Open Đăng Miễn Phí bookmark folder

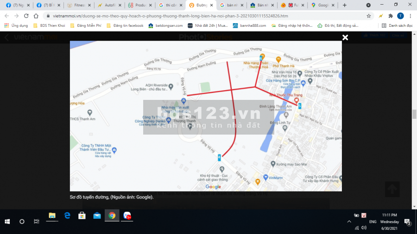[x=86, y=25]
